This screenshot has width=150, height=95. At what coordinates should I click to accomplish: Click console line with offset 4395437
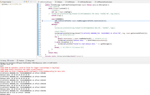23,87
